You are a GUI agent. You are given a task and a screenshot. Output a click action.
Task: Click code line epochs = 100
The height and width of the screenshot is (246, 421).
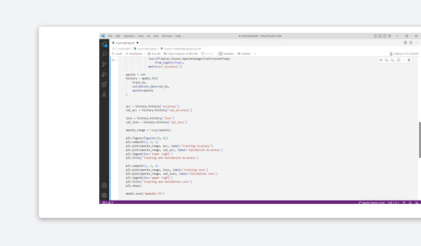[x=135, y=75]
